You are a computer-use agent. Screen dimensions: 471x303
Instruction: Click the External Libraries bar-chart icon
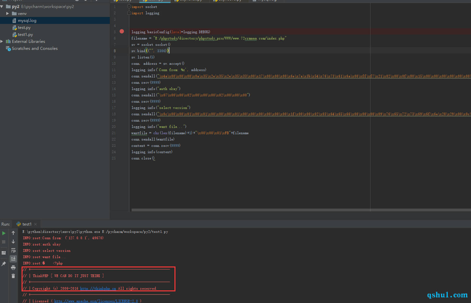[x=8, y=42]
